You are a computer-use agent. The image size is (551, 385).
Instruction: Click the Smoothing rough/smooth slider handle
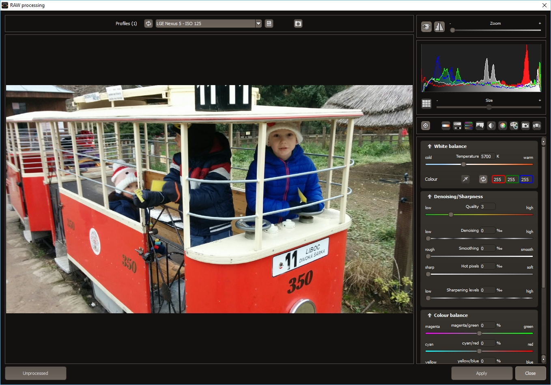[x=428, y=256]
